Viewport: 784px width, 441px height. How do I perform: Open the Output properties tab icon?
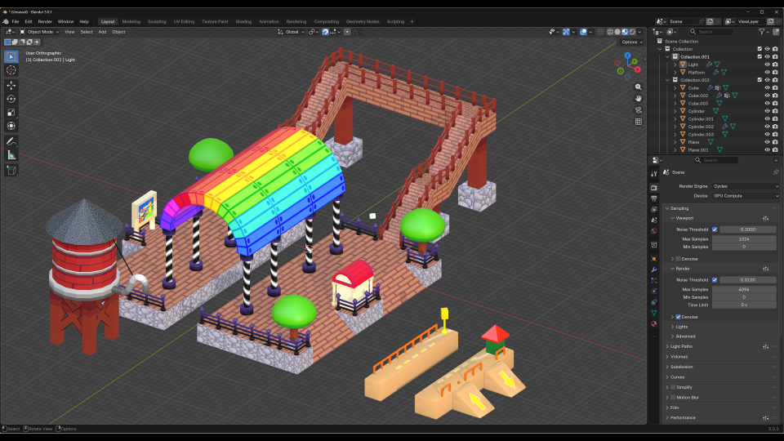click(x=654, y=198)
